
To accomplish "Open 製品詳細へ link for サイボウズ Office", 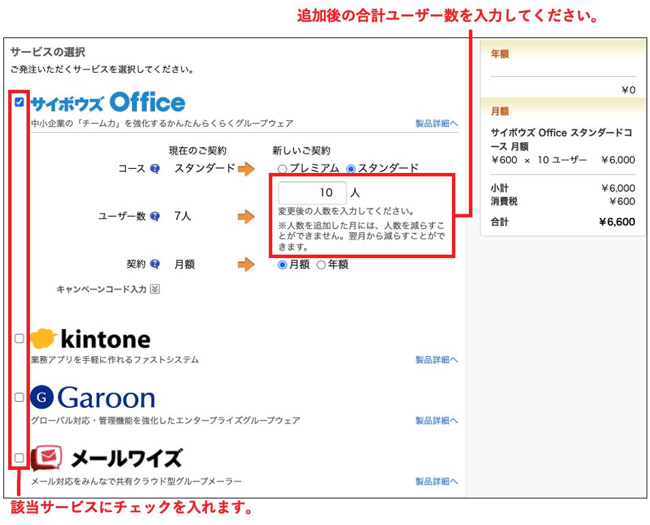I will point(436,123).
